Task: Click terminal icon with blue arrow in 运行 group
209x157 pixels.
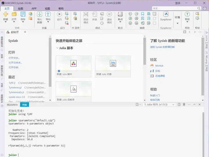Action: click(67, 14)
